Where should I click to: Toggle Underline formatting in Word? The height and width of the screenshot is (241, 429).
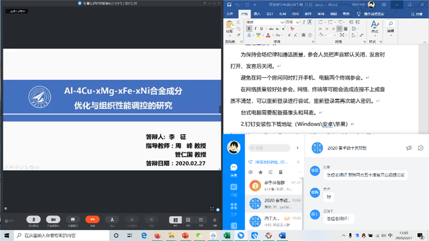[262, 29]
